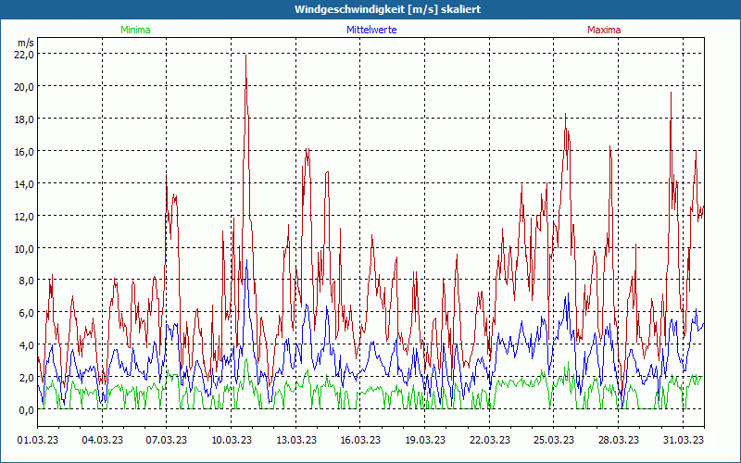Click the y-axis value '22,0'
This screenshot has height=463, width=741.
(26, 55)
